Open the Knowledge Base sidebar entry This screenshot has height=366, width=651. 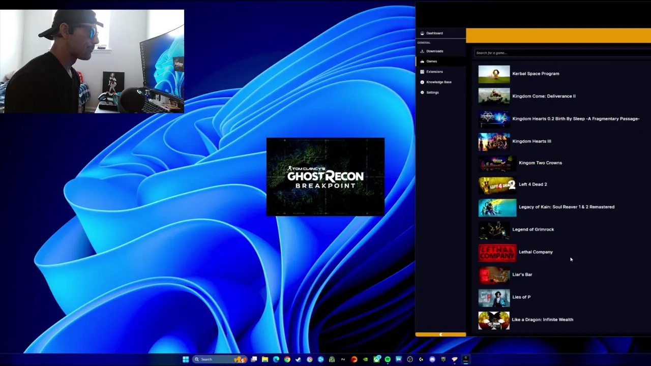pos(440,82)
